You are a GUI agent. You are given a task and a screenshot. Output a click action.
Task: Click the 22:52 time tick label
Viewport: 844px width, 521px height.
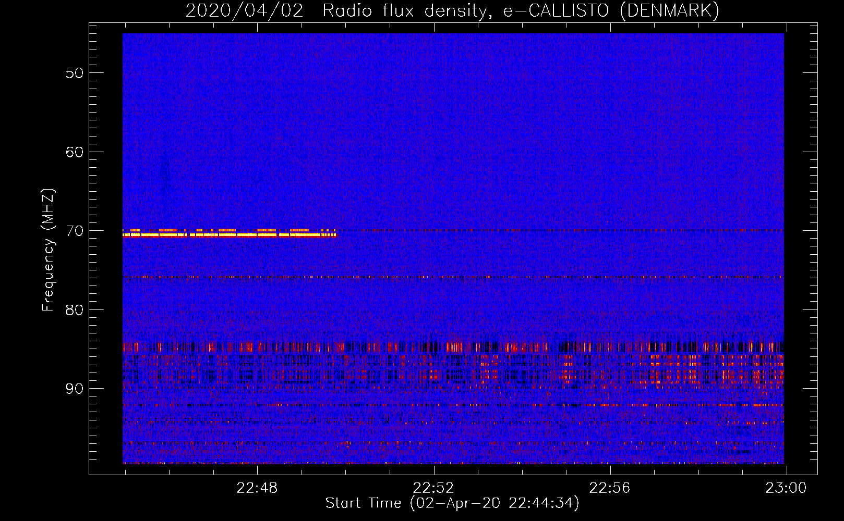(x=433, y=488)
